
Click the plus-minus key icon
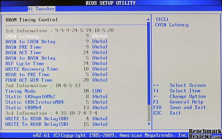156,96
